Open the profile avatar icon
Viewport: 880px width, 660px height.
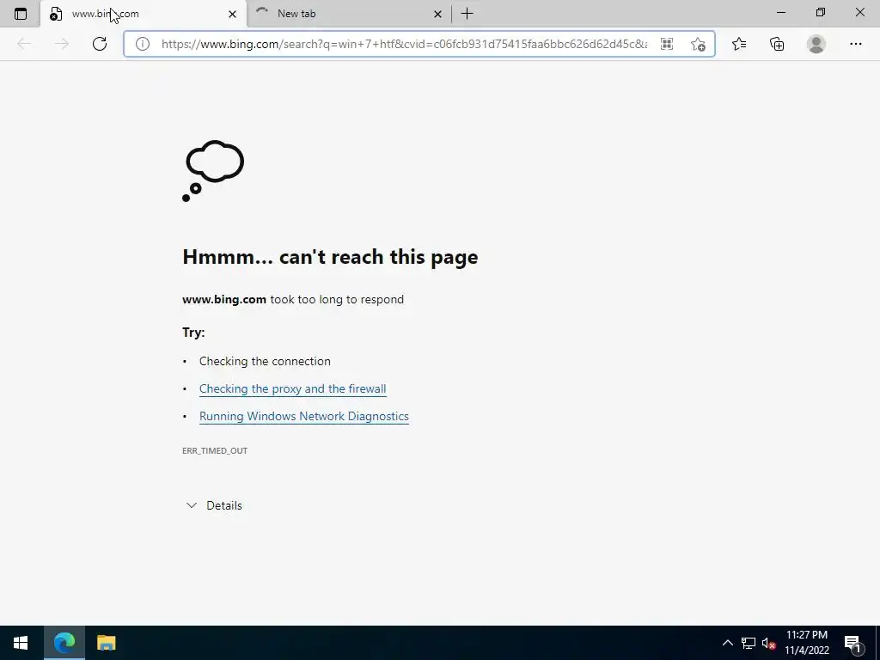[816, 44]
